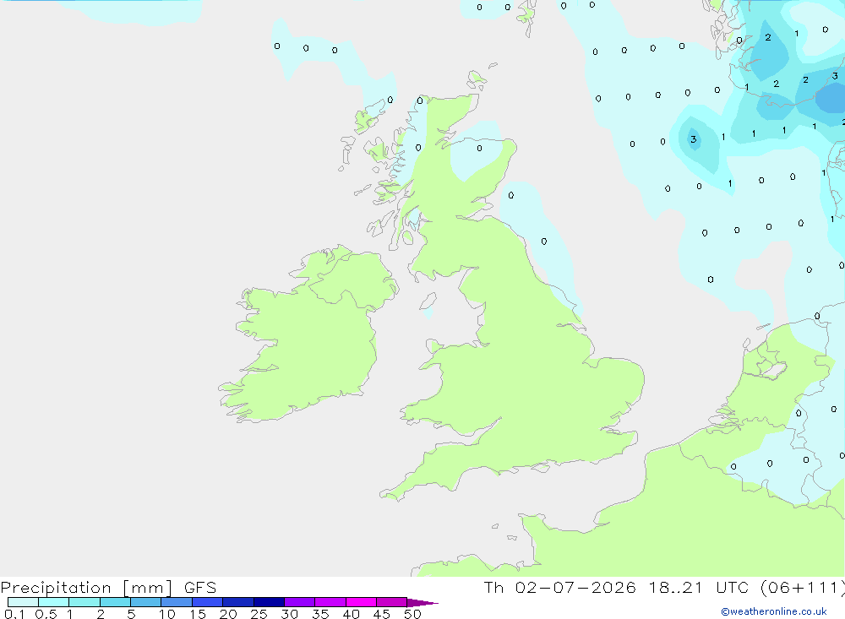Click the '20' legend label
The image size is (845, 619).
click(x=228, y=614)
